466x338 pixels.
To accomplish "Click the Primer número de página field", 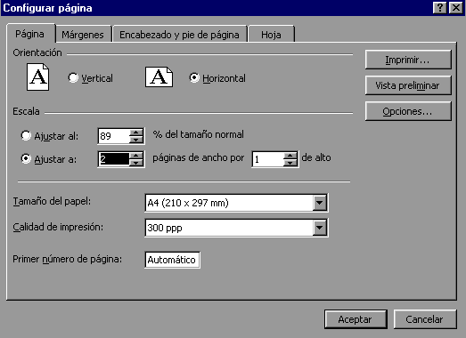I will tap(172, 260).
